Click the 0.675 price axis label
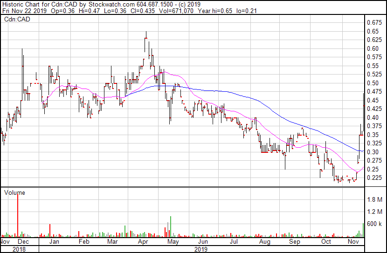This screenshot has height=253, width=387. click(x=374, y=23)
